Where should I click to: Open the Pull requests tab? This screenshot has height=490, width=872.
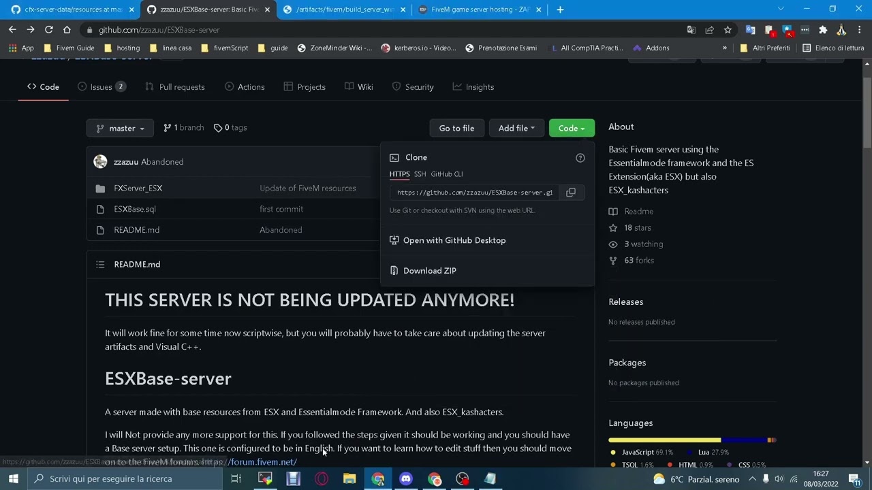tap(174, 87)
